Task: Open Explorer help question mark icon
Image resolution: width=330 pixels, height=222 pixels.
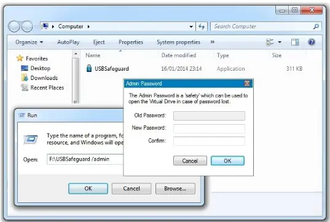Action: coord(312,42)
